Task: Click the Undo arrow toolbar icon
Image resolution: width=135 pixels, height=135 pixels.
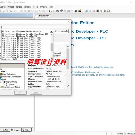Action: click(32, 11)
